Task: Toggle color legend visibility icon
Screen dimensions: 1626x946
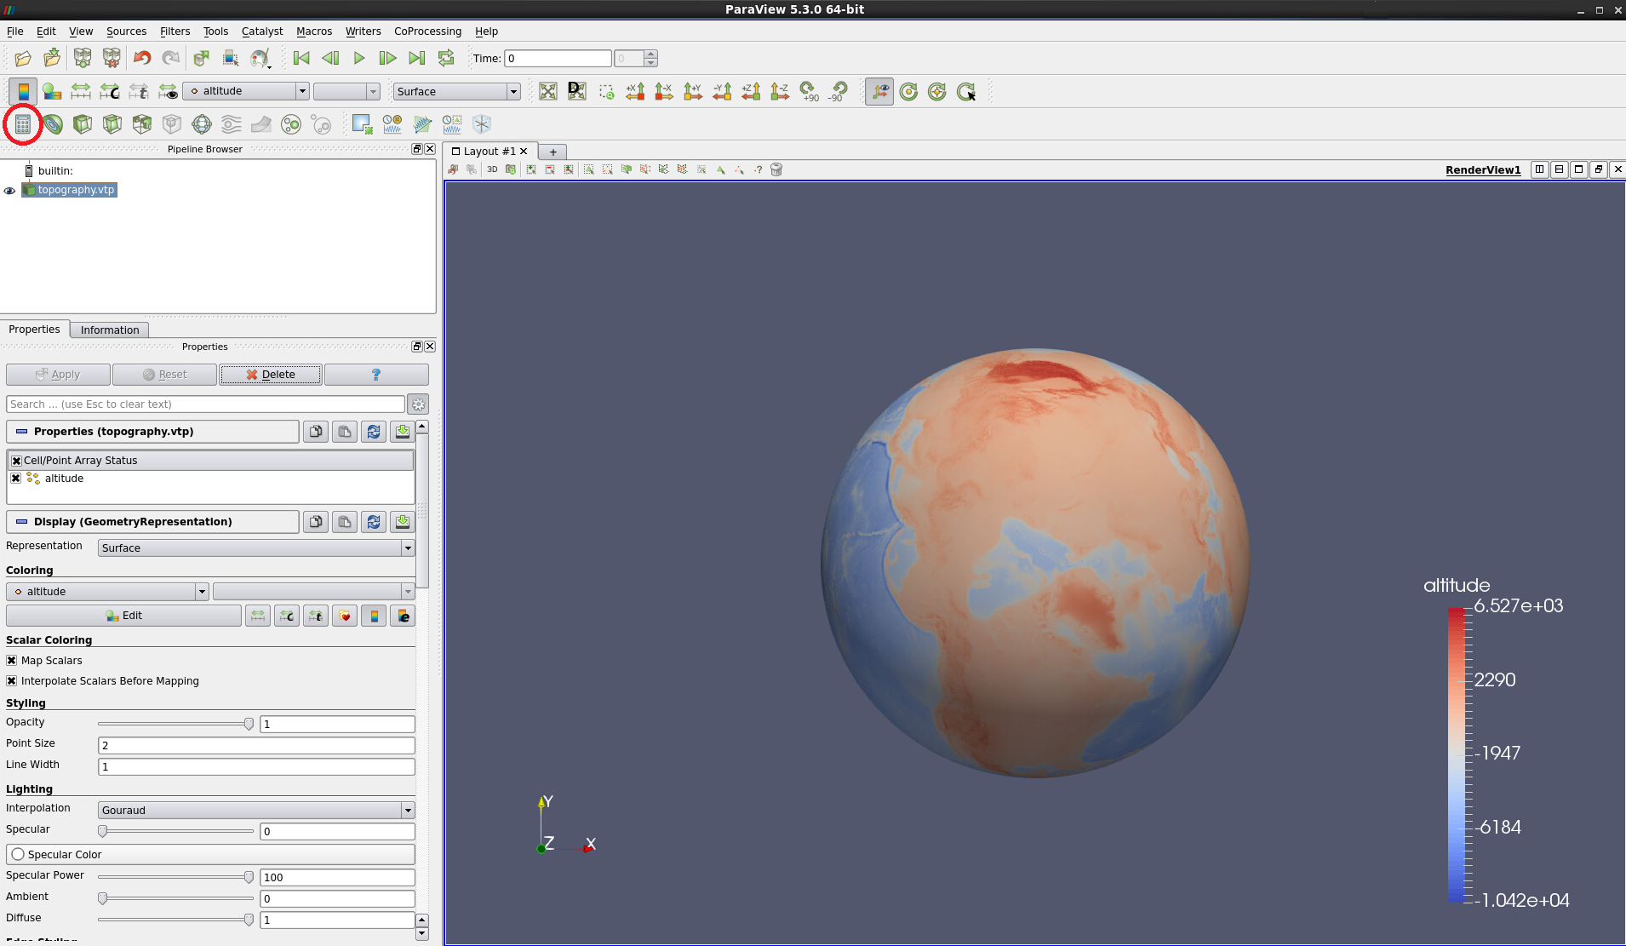Action: (23, 92)
